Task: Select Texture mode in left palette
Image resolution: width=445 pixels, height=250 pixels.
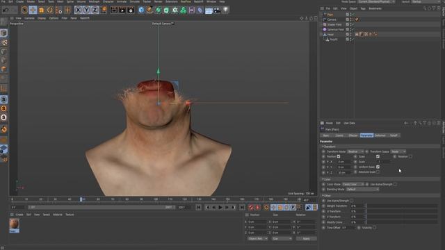Action: (4, 42)
